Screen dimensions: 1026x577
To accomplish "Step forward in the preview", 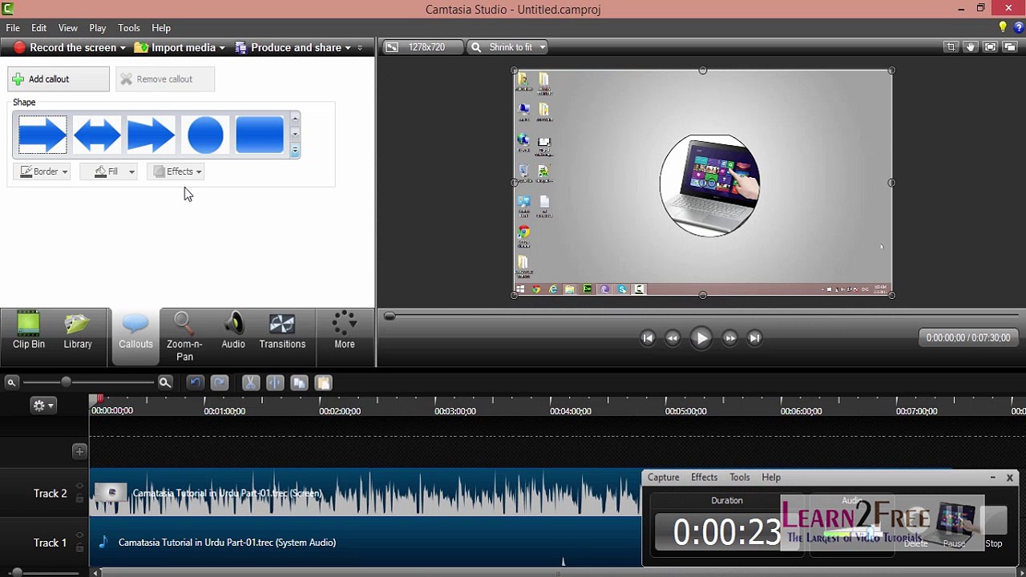I will (729, 338).
